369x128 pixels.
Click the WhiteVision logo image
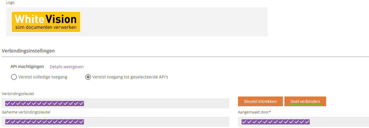point(46,22)
